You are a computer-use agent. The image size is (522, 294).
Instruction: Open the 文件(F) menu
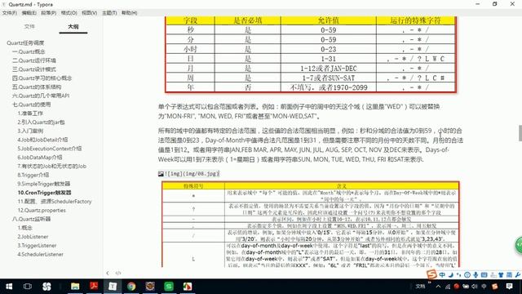pos(9,13)
